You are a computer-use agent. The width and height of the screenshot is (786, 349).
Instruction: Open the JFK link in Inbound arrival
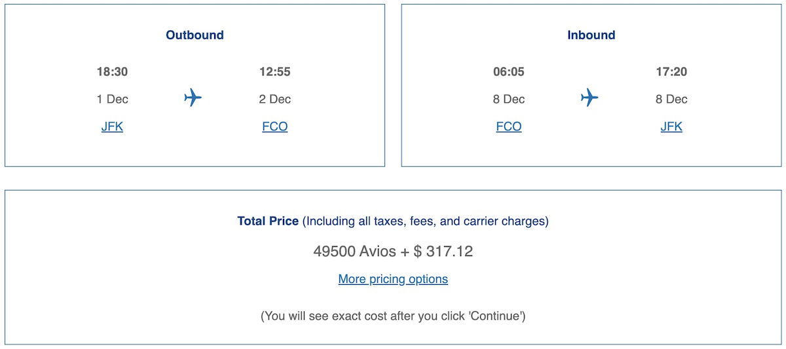671,126
